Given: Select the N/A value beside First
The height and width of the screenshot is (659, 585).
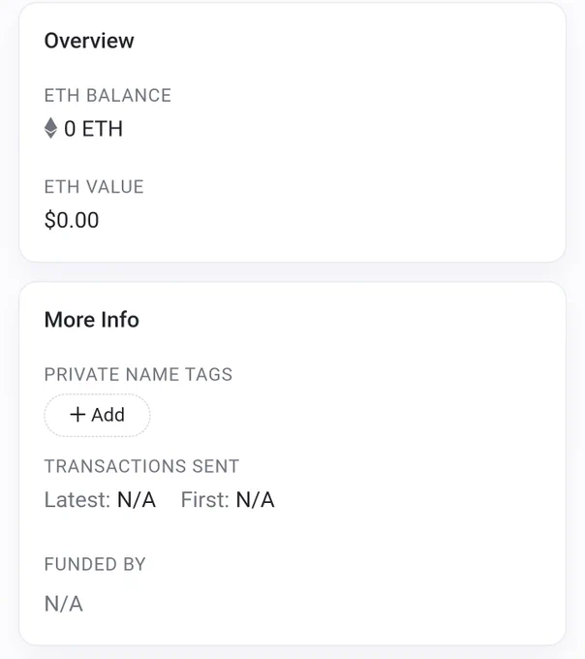Looking at the screenshot, I should tap(256, 500).
